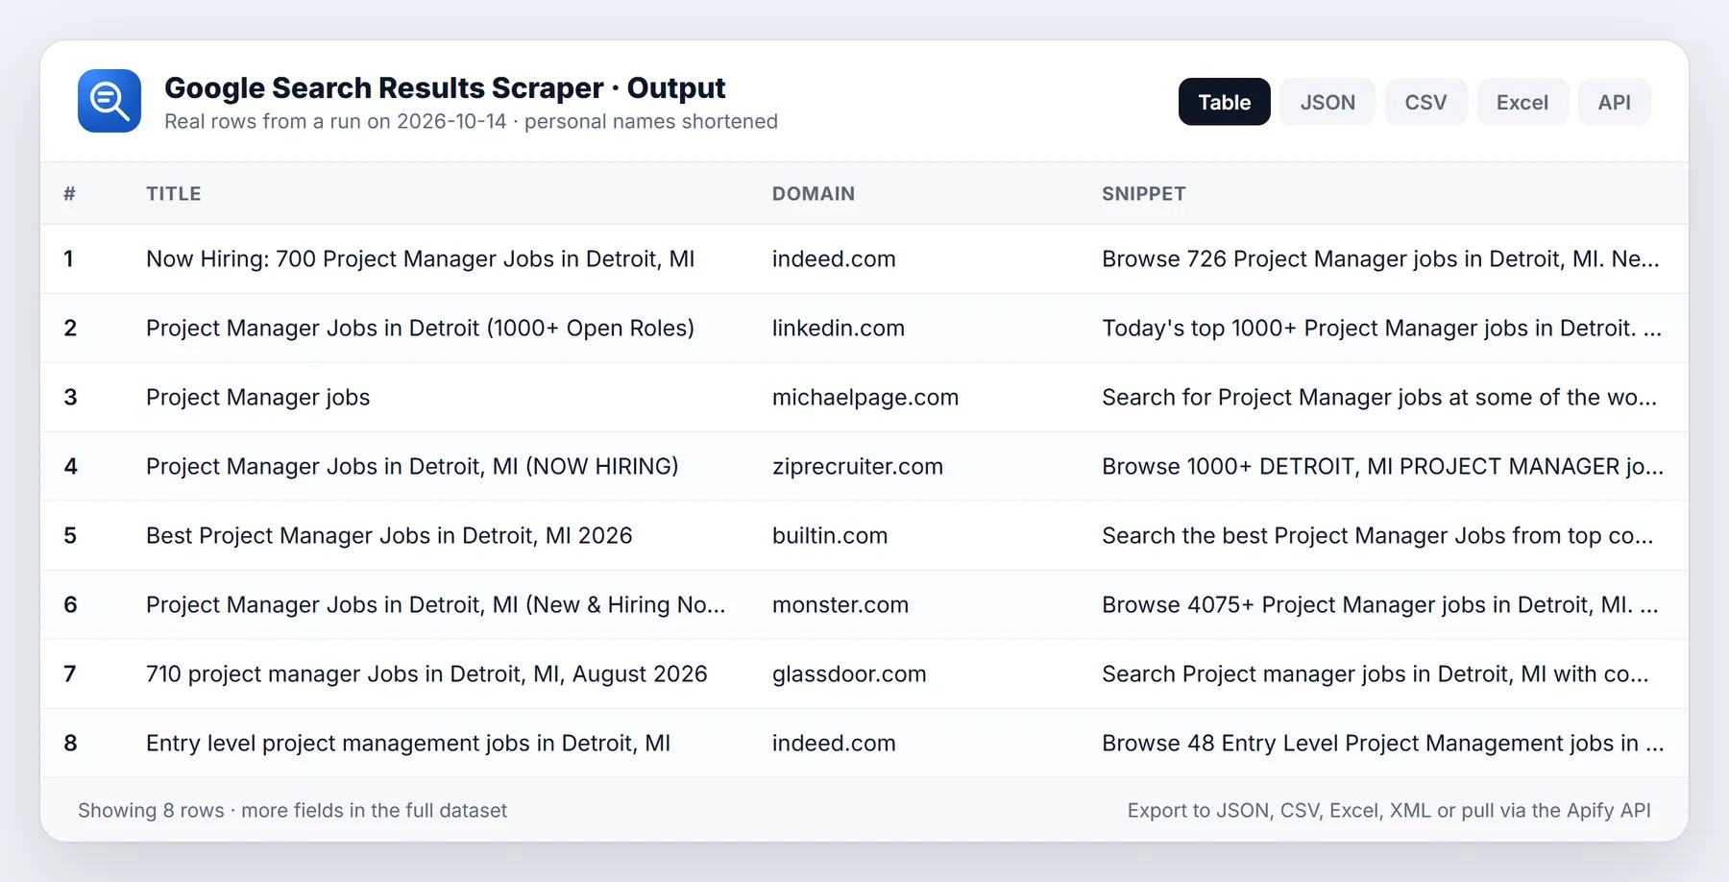The height and width of the screenshot is (882, 1729).
Task: Click the 'Project Manager jobs' title in row 3
Action: click(257, 397)
